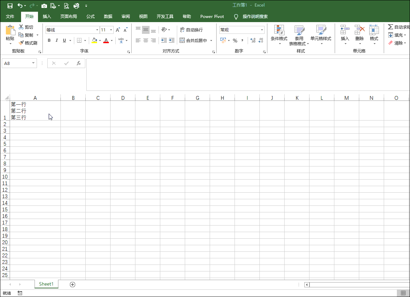Toggle Bold formatting

49,40
